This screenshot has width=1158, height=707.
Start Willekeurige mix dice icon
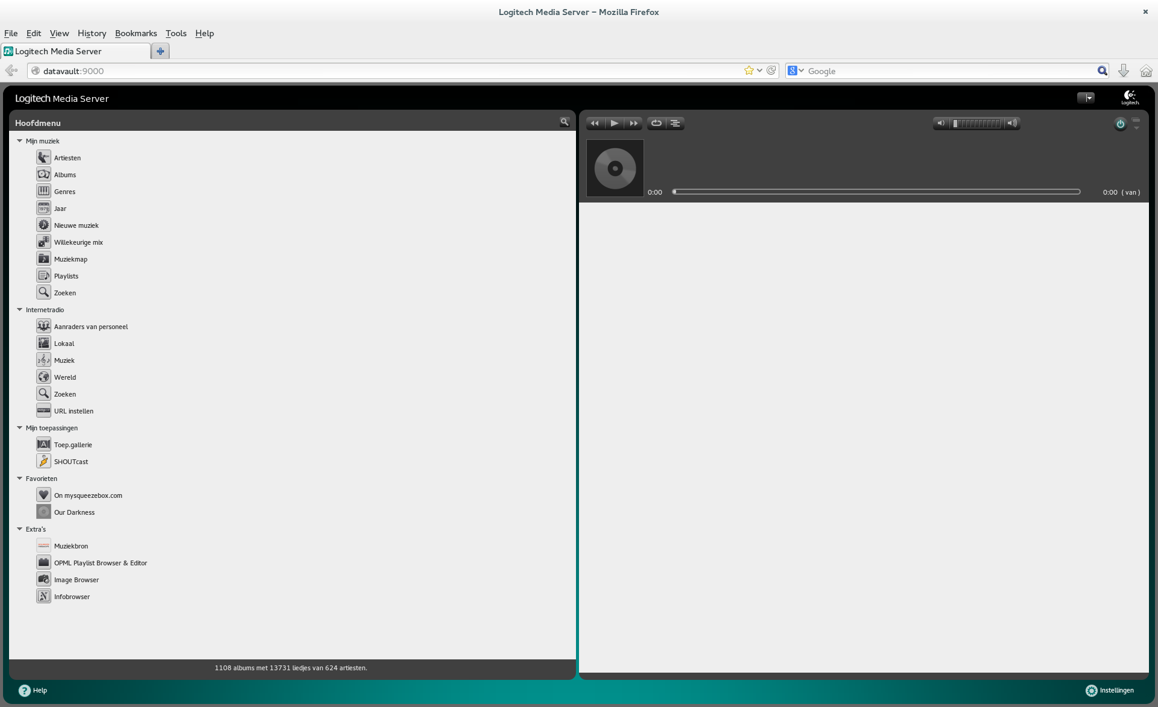[43, 242]
